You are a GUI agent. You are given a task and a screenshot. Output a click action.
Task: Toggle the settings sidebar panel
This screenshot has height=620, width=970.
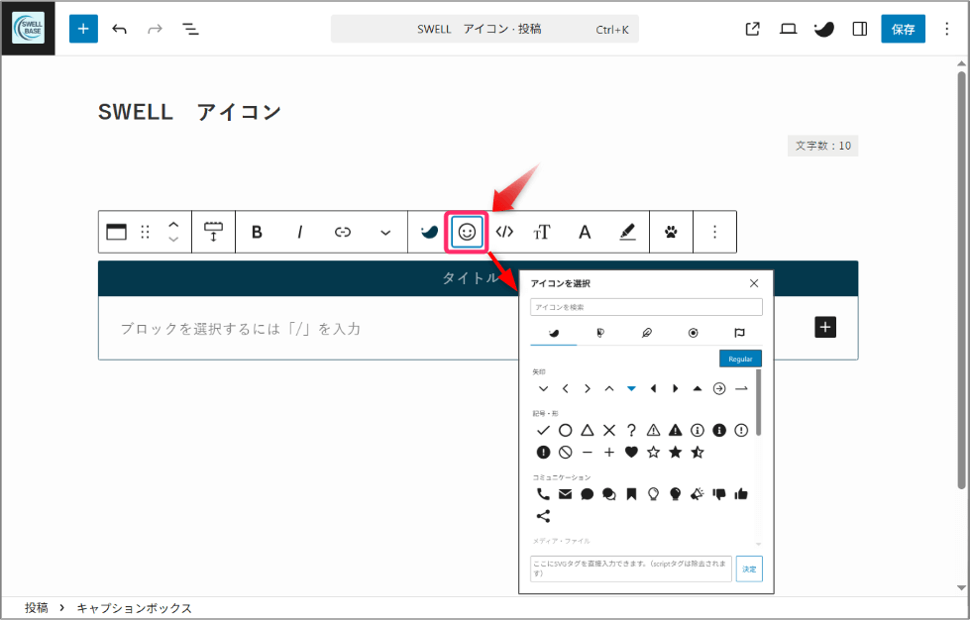click(859, 29)
